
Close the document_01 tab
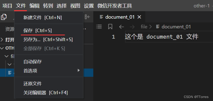(x=139, y=17)
